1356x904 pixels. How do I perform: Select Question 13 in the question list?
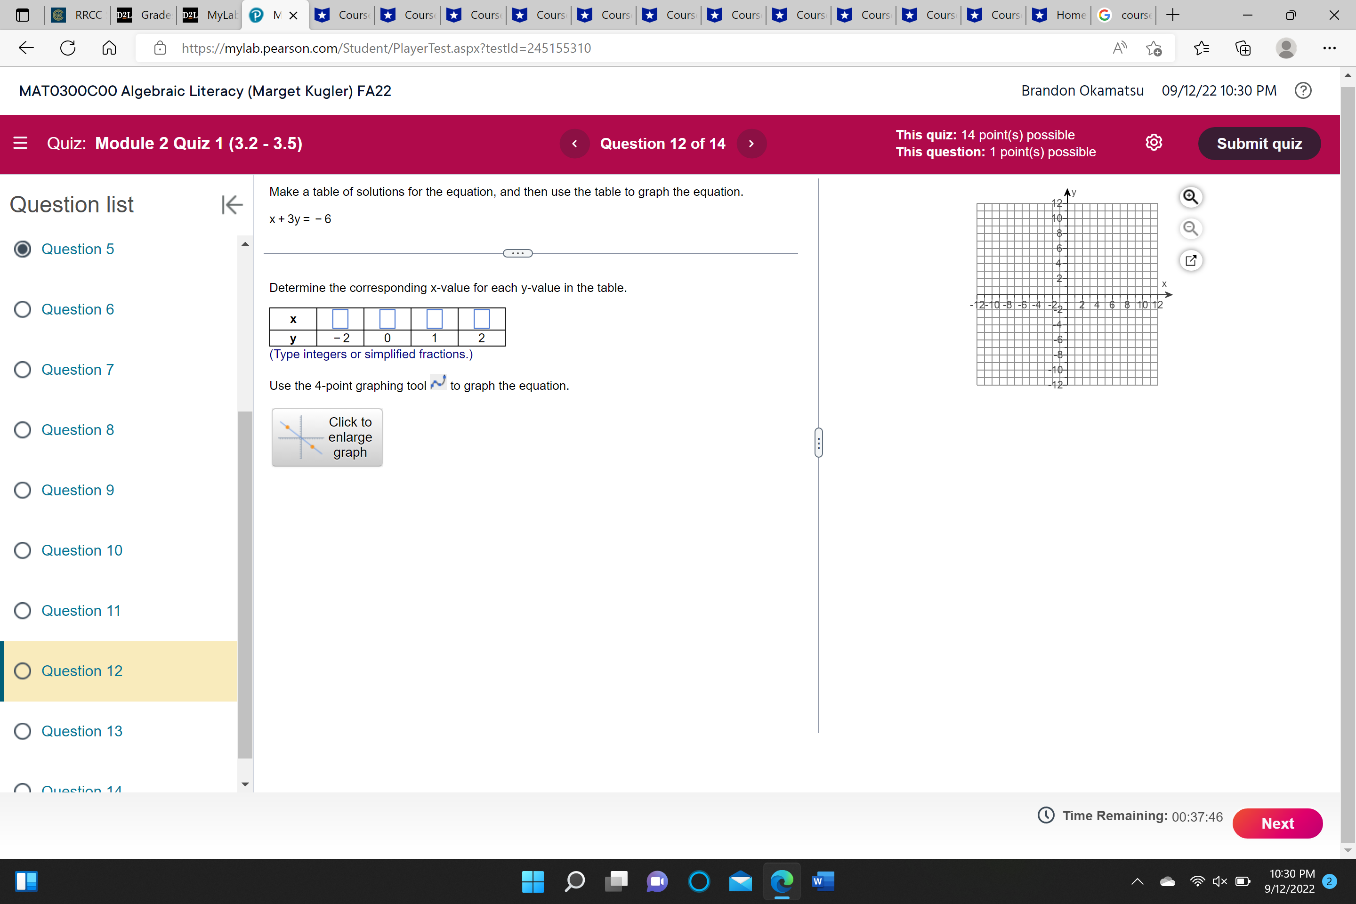point(81,730)
